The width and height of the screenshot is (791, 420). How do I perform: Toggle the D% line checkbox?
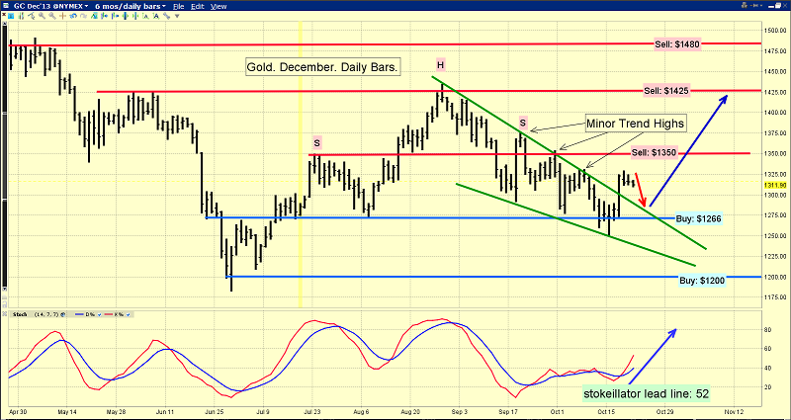coord(99,314)
